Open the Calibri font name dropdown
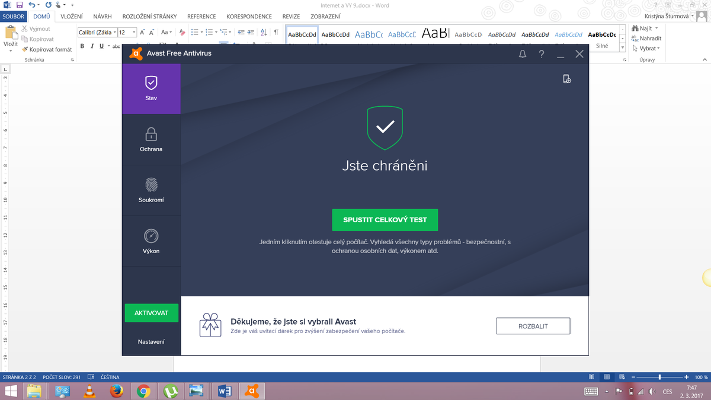The width and height of the screenshot is (711, 400). coord(114,33)
